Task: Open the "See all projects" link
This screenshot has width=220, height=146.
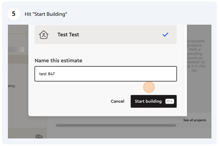Action: coord(195,120)
